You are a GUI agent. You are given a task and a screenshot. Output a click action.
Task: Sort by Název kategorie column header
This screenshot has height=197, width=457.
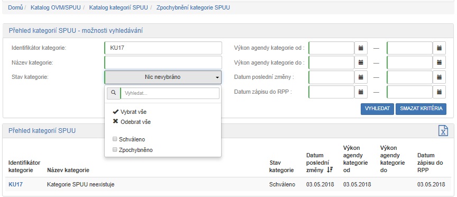coord(68,170)
